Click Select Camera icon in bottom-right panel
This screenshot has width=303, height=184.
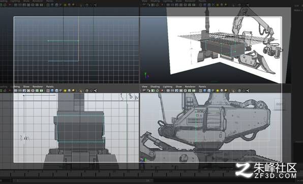pos(144,91)
